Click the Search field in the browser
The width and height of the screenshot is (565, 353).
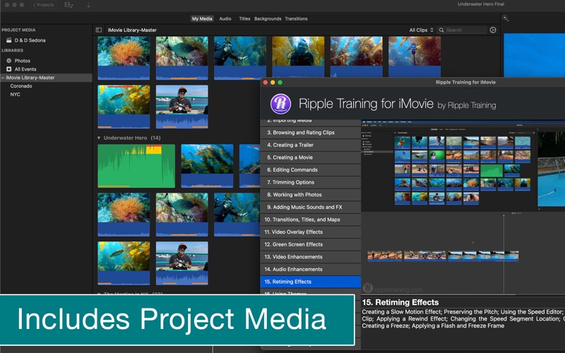click(x=462, y=30)
